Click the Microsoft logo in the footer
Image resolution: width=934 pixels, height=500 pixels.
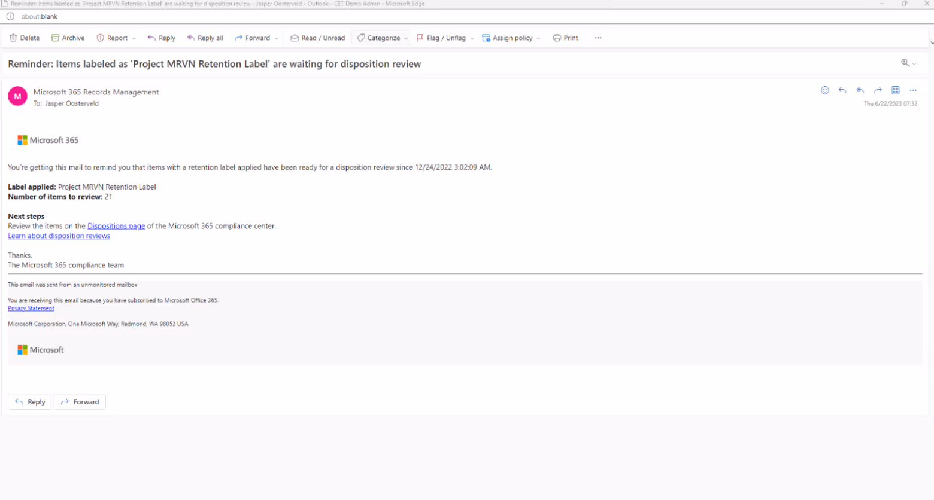(x=41, y=350)
